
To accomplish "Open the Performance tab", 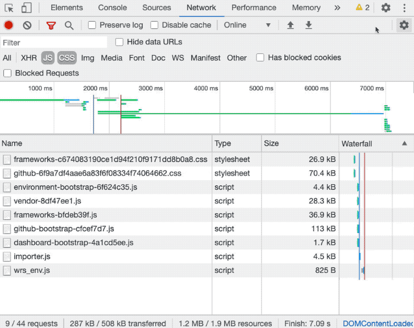I will 254,8.
